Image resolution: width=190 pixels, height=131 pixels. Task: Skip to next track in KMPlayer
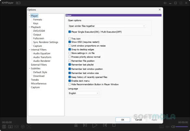pyautogui.click(x=105, y=125)
